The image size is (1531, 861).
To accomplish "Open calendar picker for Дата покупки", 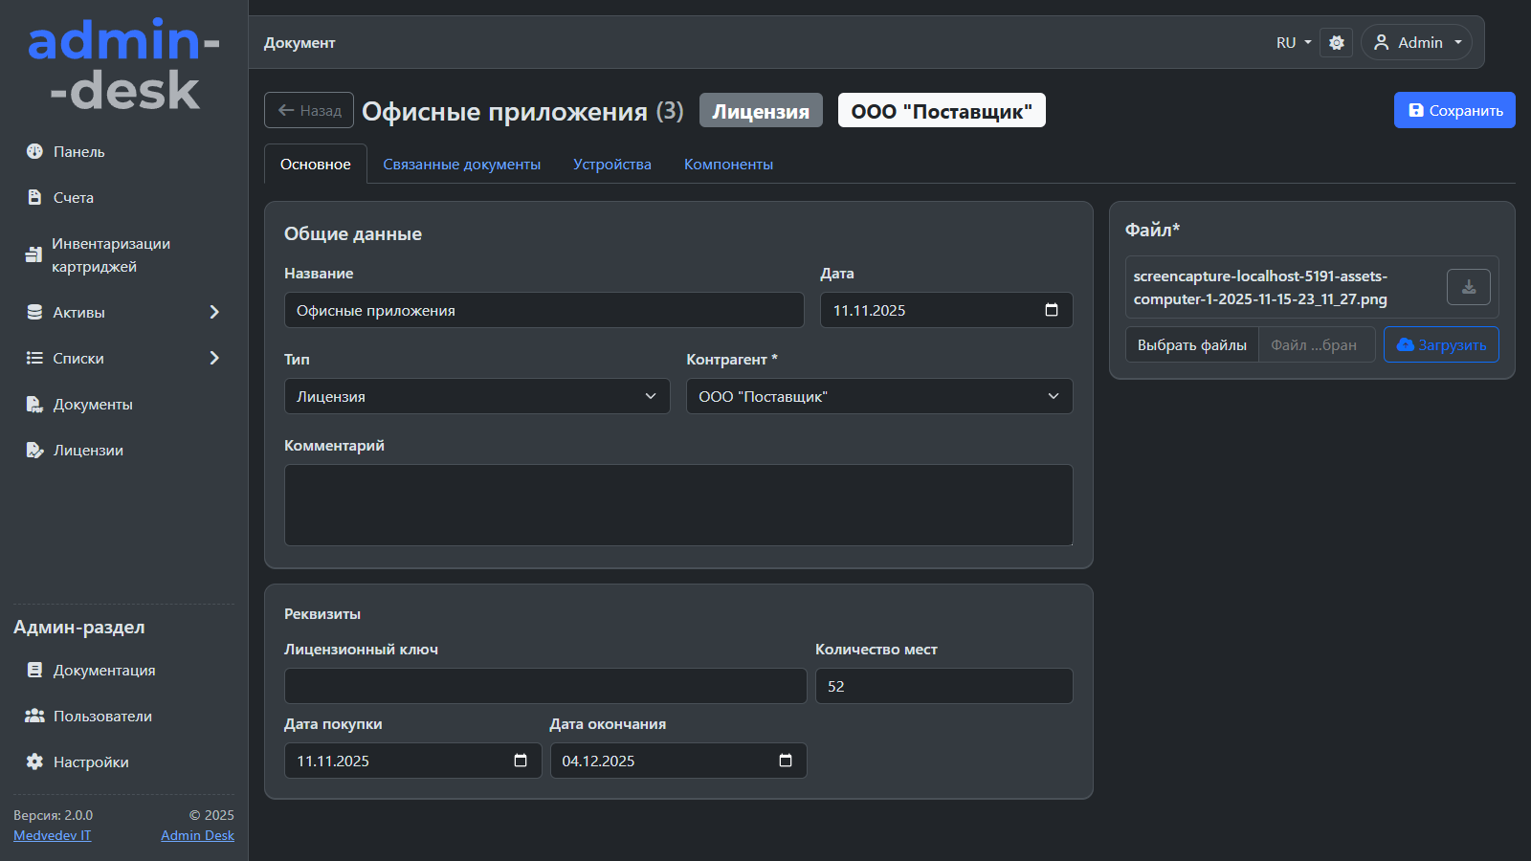I will 521,761.
